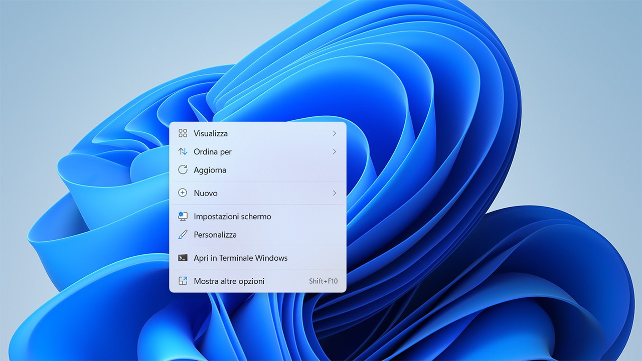Click the Terminale Windows console icon

pos(183,258)
